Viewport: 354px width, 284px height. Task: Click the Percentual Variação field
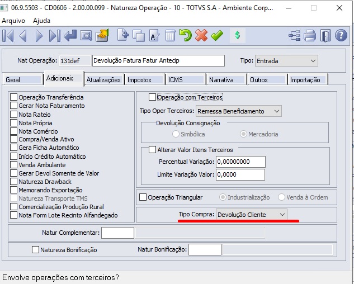[240, 162]
